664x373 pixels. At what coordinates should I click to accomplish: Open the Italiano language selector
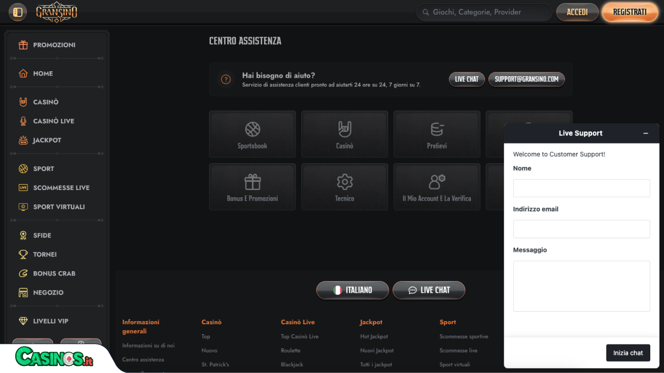pyautogui.click(x=352, y=290)
